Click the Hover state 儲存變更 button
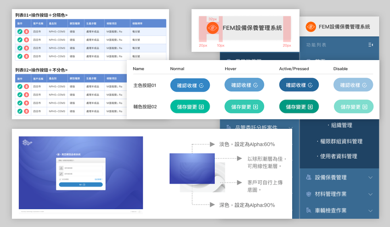Image resolution: width=390 pixels, height=227 pixels. pos(244,106)
